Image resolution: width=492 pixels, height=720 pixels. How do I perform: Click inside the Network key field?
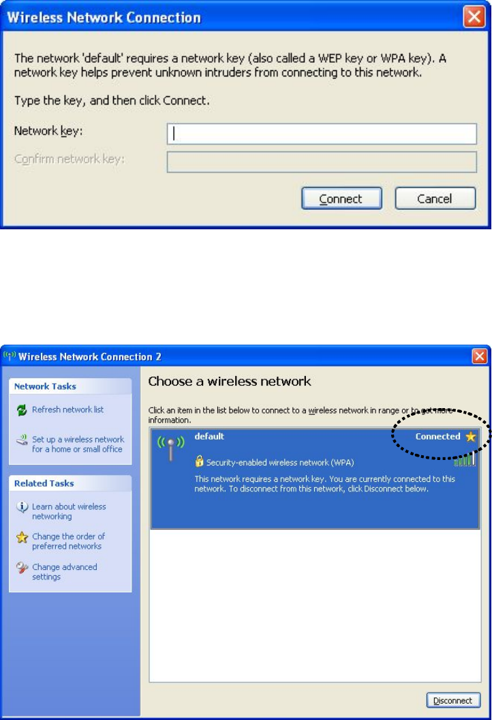[322, 134]
